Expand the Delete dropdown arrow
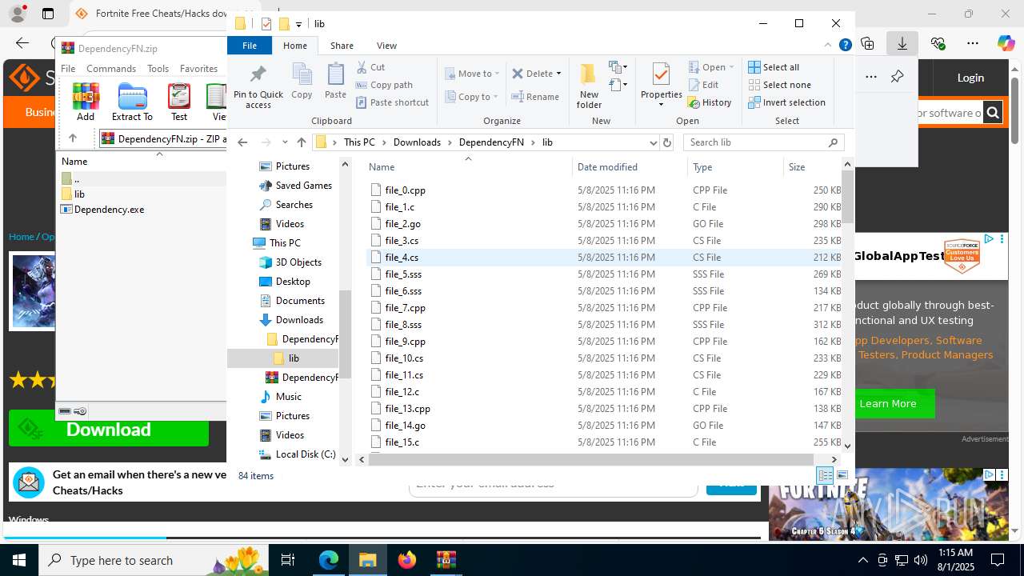Screen dimensions: 1024x576 click(558, 74)
